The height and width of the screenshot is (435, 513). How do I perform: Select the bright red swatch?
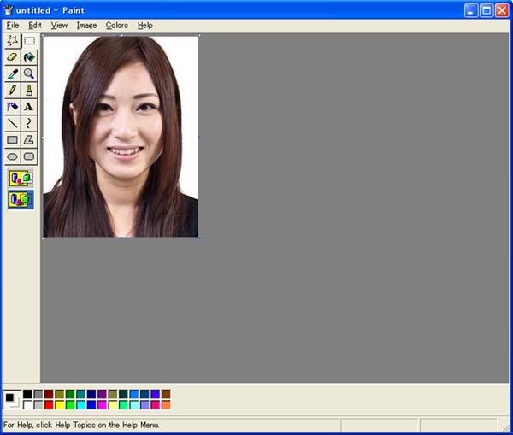coord(49,405)
